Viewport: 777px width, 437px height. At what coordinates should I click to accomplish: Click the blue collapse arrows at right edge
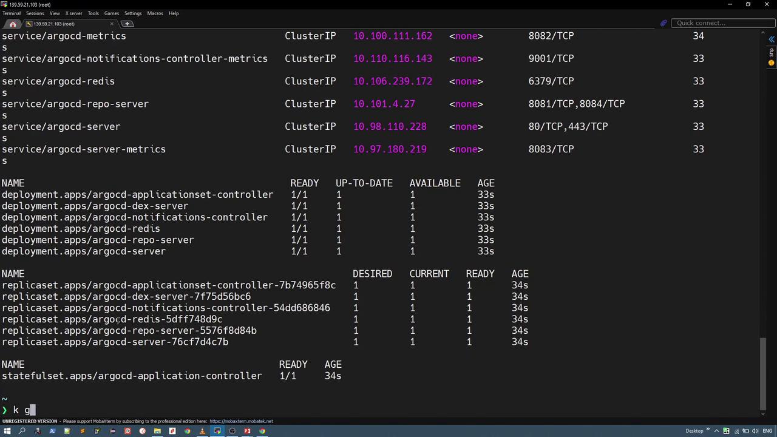[772, 39]
